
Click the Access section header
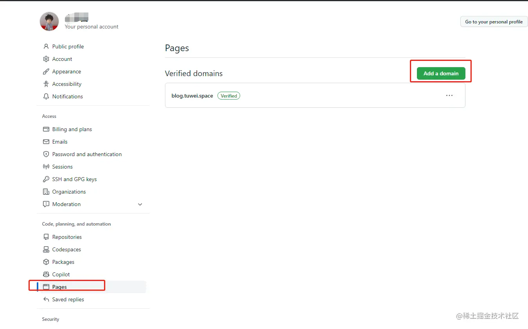[49, 116]
